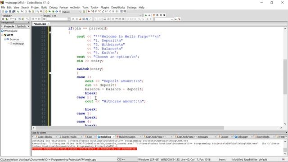Open the Settings menu
This screenshot has width=288, height=162.
pos(132,8)
